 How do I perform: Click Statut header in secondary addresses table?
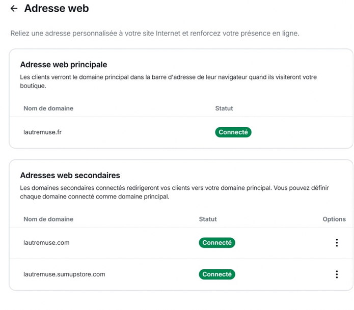[x=208, y=219]
